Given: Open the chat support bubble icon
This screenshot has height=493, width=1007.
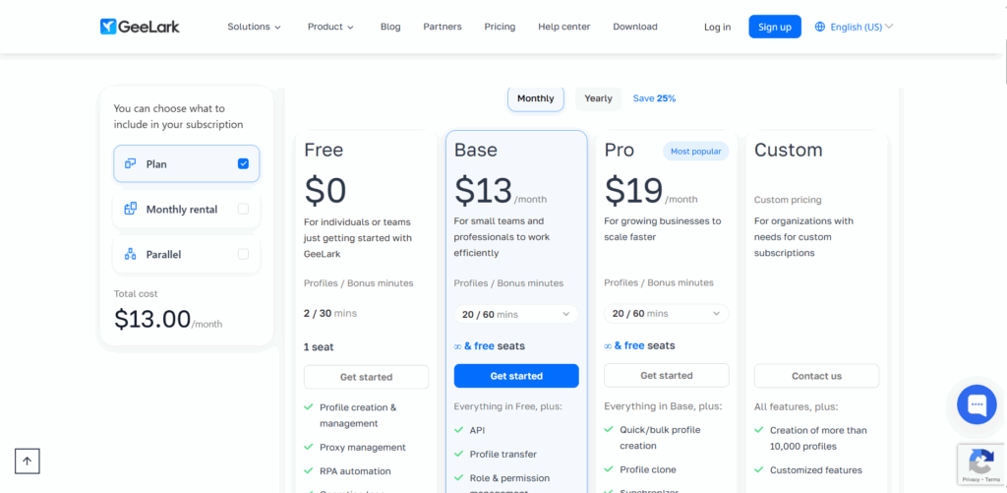Looking at the screenshot, I should (977, 404).
